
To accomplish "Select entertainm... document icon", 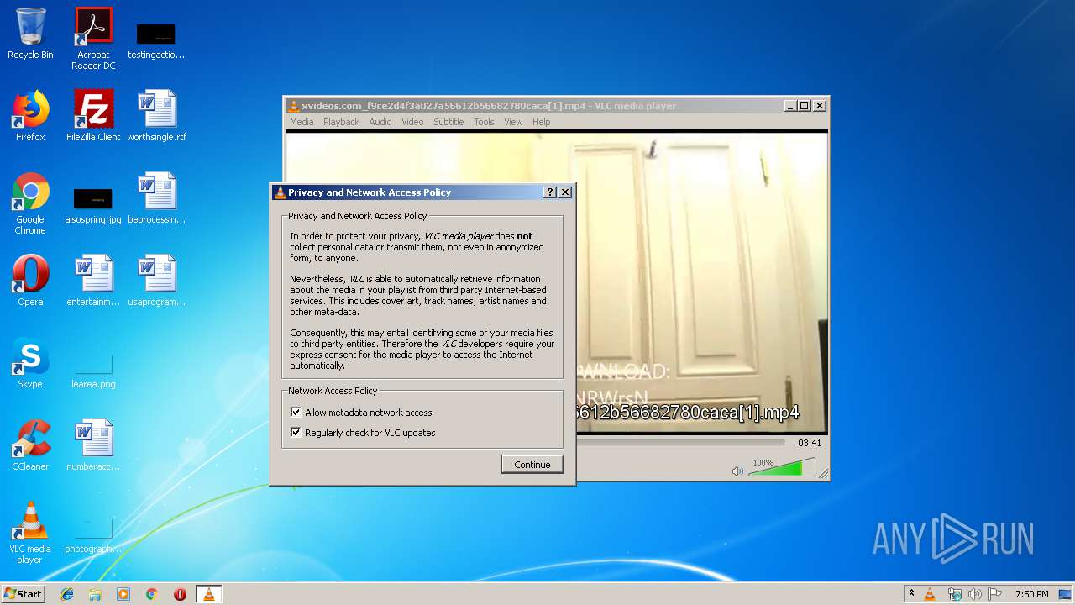I will pyautogui.click(x=93, y=281).
